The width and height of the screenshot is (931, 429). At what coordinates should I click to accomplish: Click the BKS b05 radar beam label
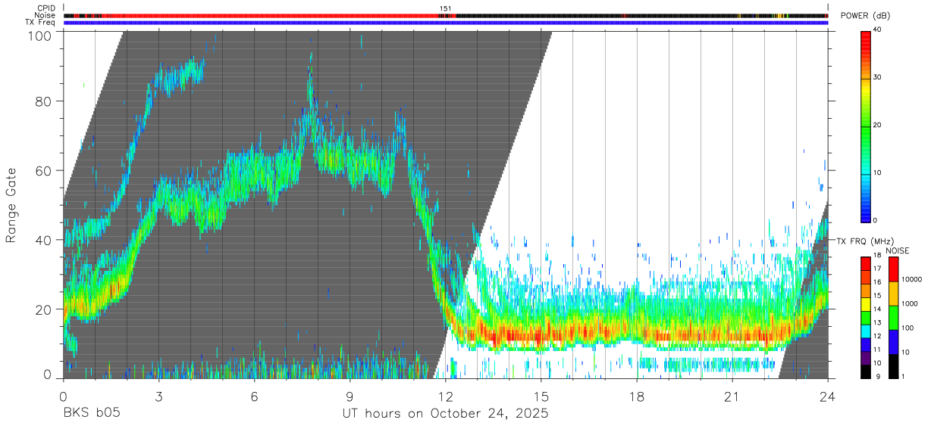tap(91, 414)
